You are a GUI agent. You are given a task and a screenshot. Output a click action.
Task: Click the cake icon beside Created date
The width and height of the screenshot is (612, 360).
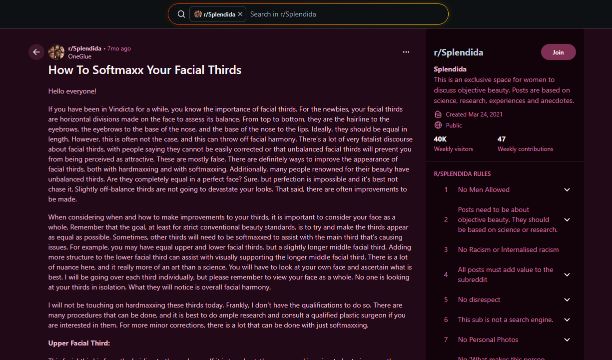point(438,114)
